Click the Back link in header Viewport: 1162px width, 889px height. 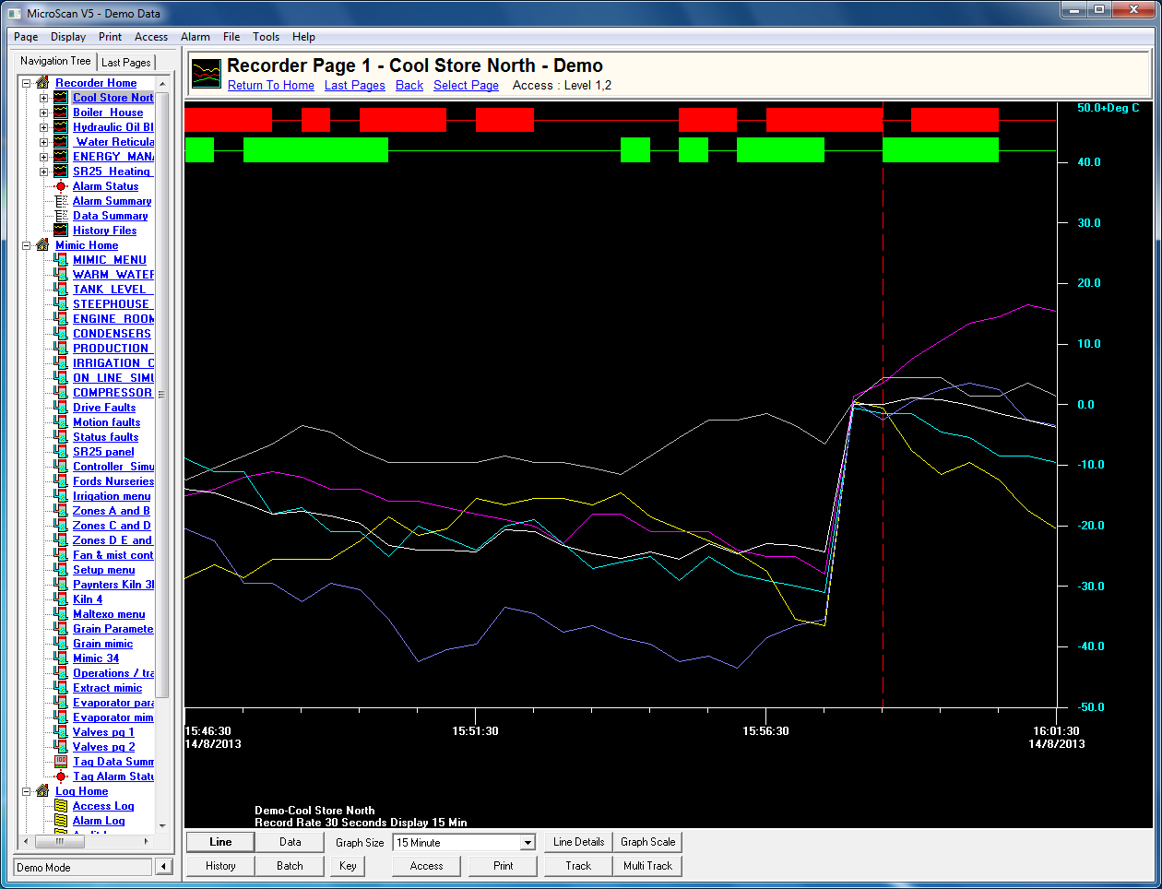point(409,85)
